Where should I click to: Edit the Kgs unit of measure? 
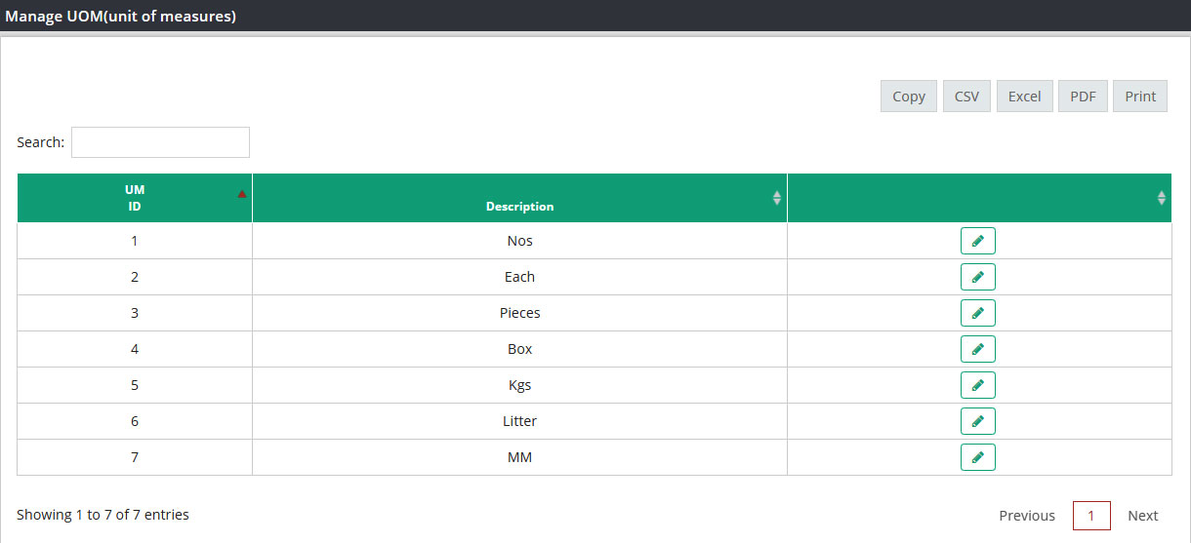coord(977,385)
